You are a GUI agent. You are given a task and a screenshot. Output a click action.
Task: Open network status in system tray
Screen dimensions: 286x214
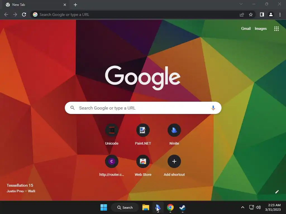[x=252, y=207]
